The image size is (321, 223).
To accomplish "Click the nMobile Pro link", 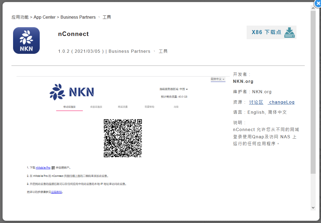I will [43, 168].
